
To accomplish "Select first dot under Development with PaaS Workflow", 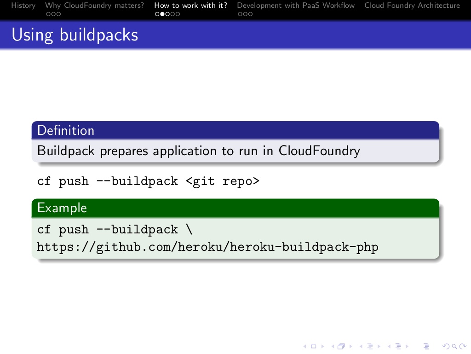I will [240, 14].
